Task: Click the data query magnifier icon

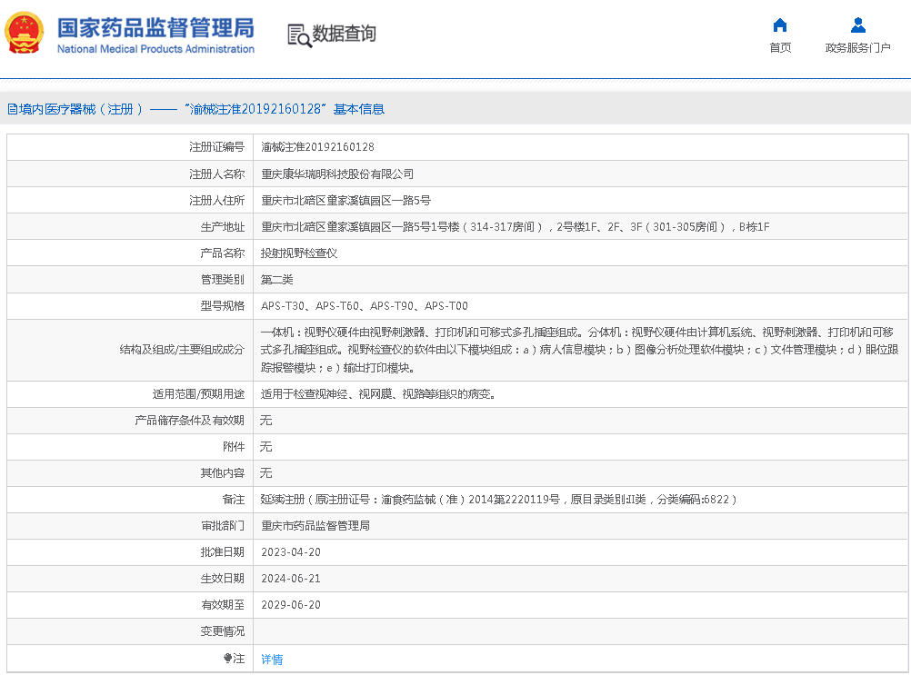Action: click(x=299, y=35)
